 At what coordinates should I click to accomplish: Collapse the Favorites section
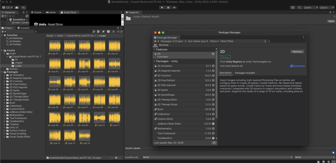[1, 35]
